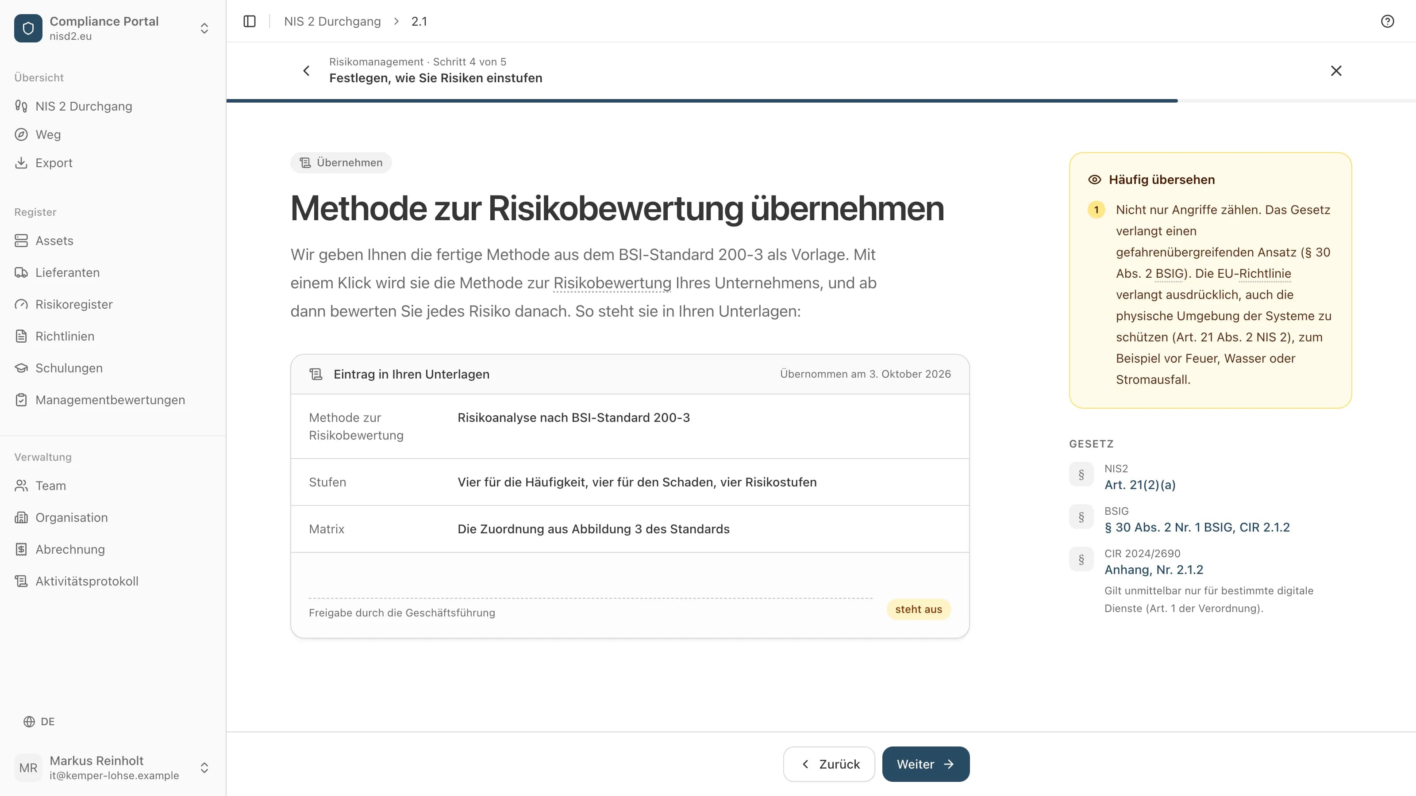Click the step progress bar
Viewport: 1416px width, 796px height.
(x=821, y=100)
